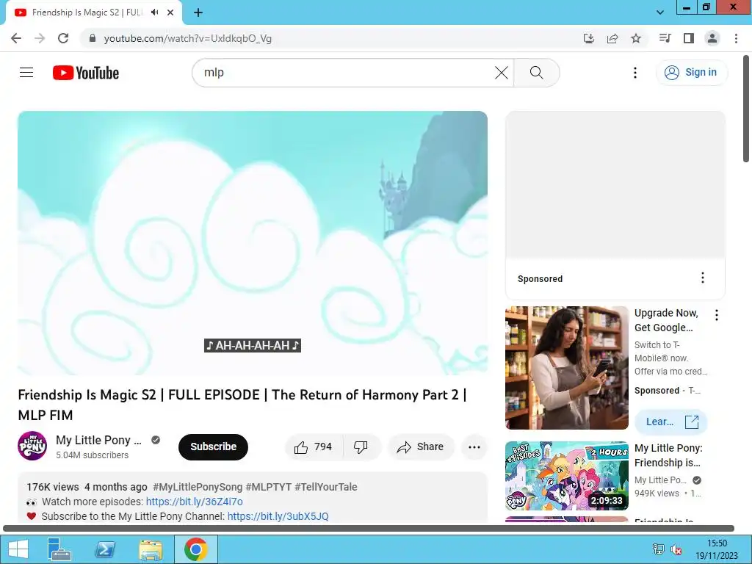752x564 pixels.
Task: Open more actions under the video
Action: coord(474,447)
